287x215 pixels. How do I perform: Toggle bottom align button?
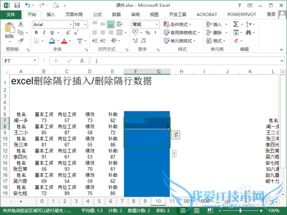111,25
